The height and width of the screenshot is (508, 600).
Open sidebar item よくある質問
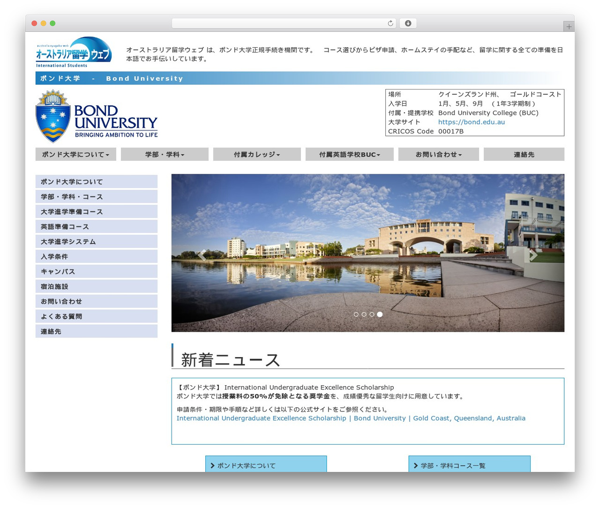coord(97,316)
